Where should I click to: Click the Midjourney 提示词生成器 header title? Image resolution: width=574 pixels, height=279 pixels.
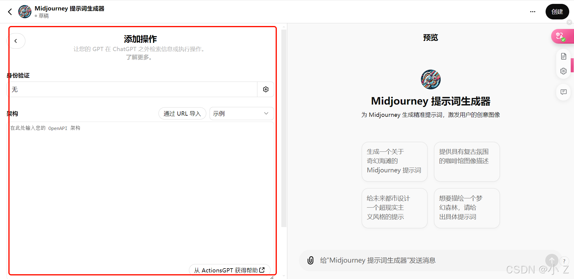tap(69, 8)
